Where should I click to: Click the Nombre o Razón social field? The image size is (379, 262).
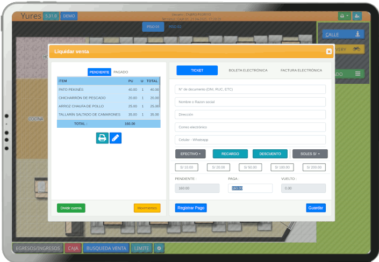(x=250, y=102)
